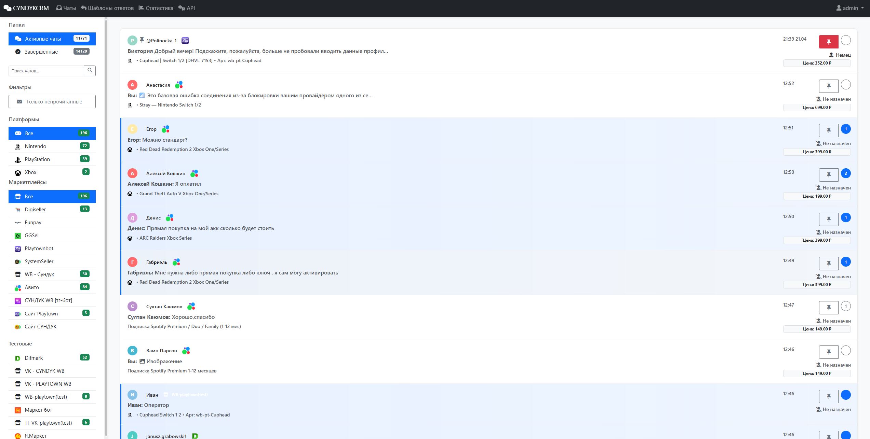
Task: Select the Все marketplaces filter
Action: (52, 196)
